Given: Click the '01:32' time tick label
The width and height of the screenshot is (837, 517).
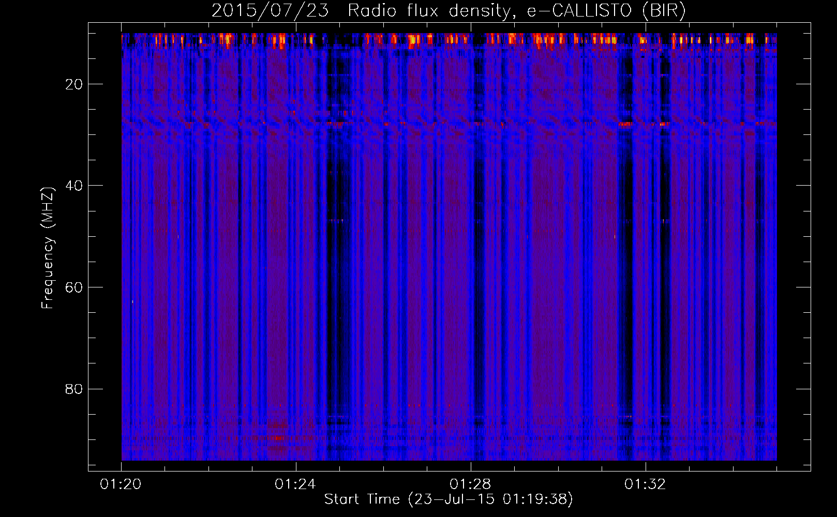Looking at the screenshot, I should pos(645,484).
